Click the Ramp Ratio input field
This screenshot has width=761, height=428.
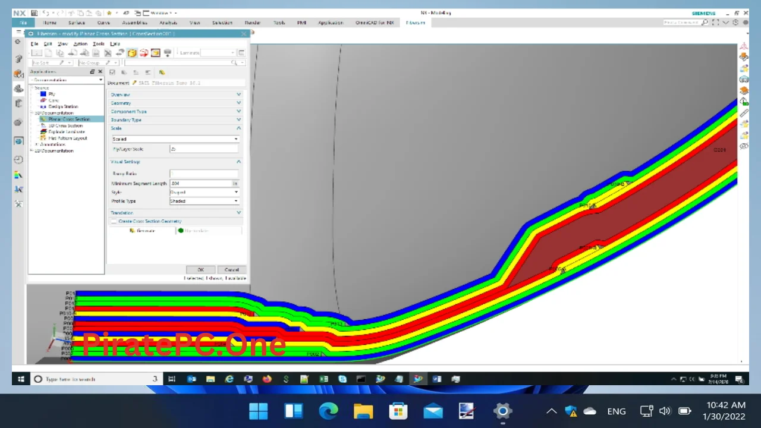pos(204,174)
